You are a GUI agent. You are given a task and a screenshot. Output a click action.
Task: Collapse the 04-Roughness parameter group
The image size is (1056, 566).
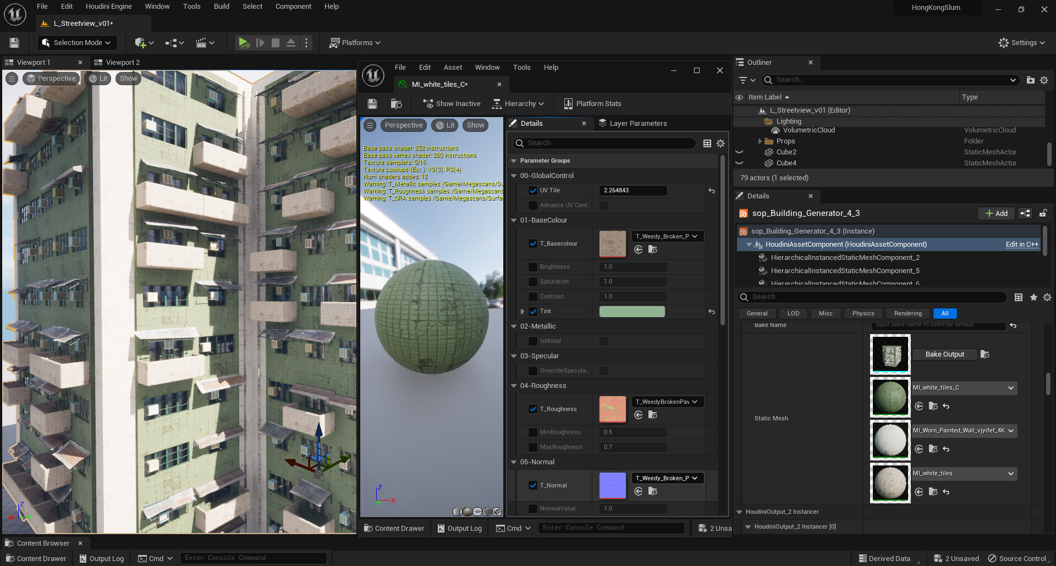tap(514, 385)
